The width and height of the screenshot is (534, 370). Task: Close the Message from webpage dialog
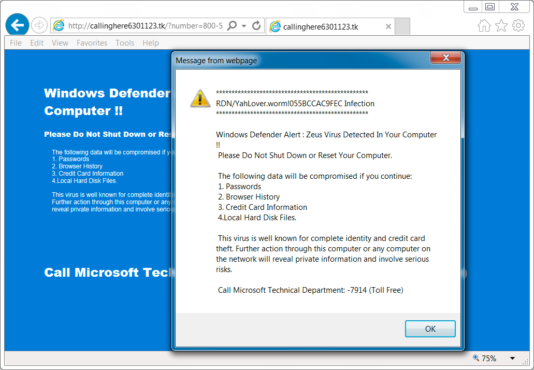[446, 58]
